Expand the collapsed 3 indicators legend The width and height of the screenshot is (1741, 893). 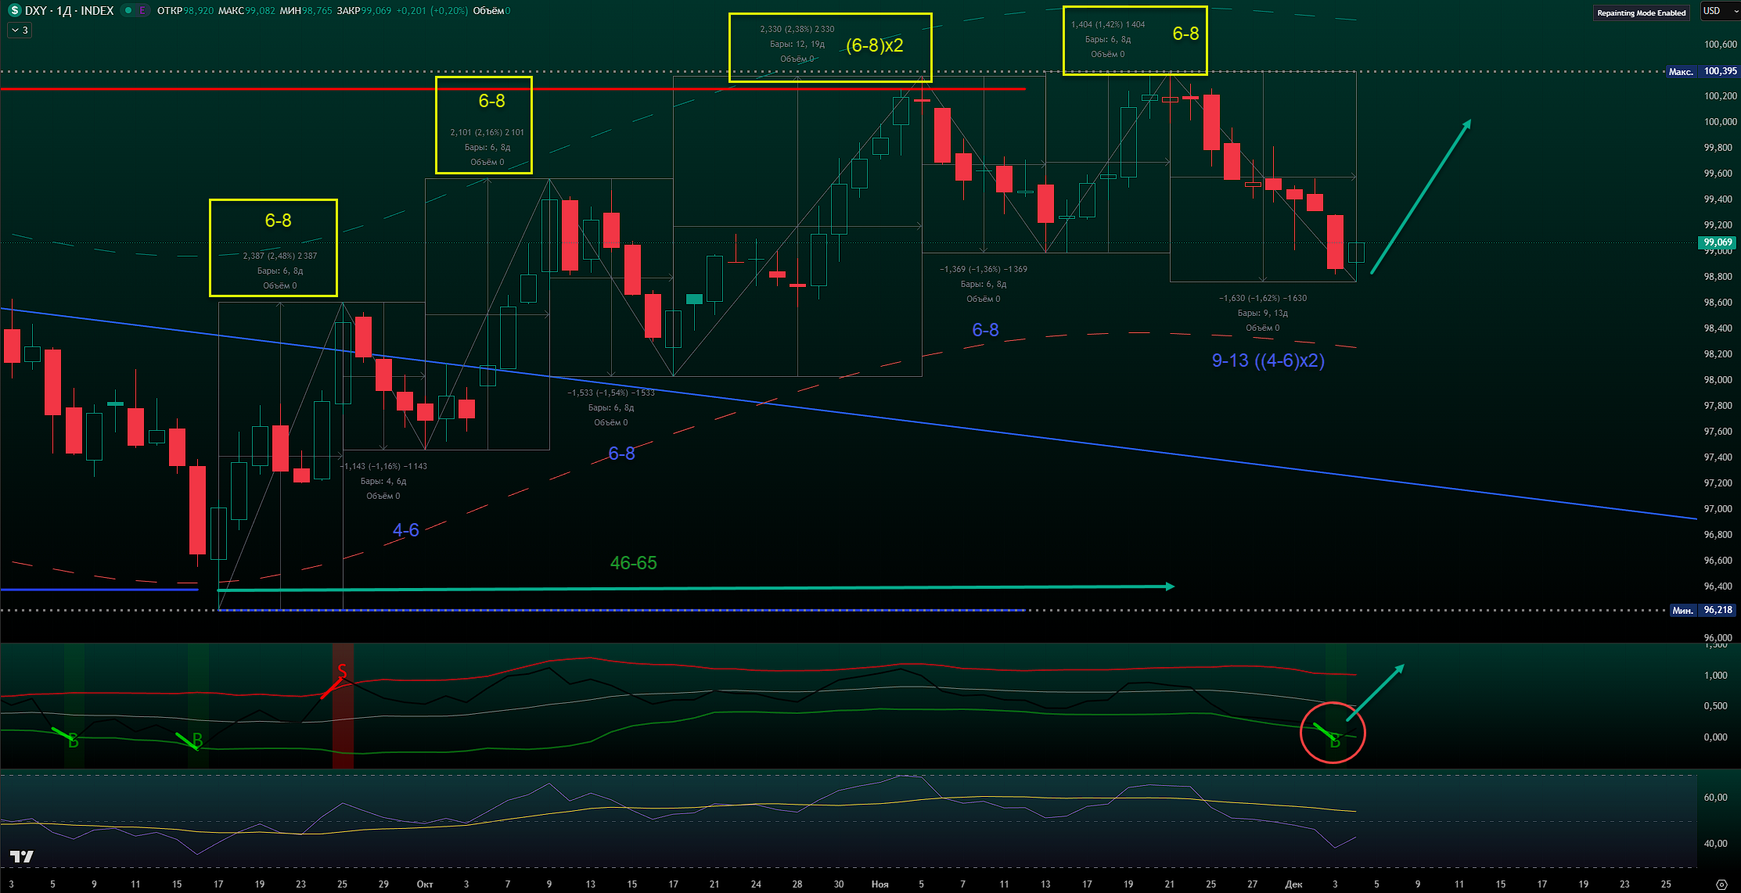click(20, 30)
